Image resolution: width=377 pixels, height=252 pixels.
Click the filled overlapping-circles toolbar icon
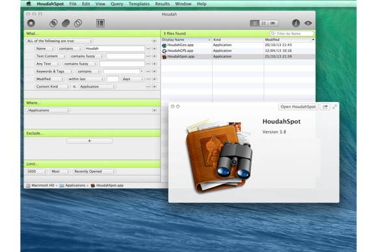(66, 23)
